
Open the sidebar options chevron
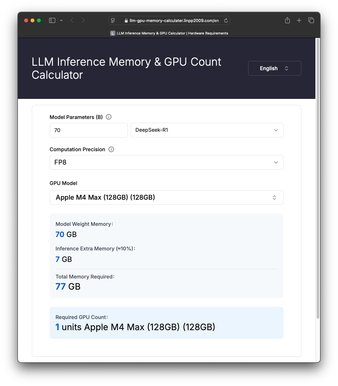61,20
